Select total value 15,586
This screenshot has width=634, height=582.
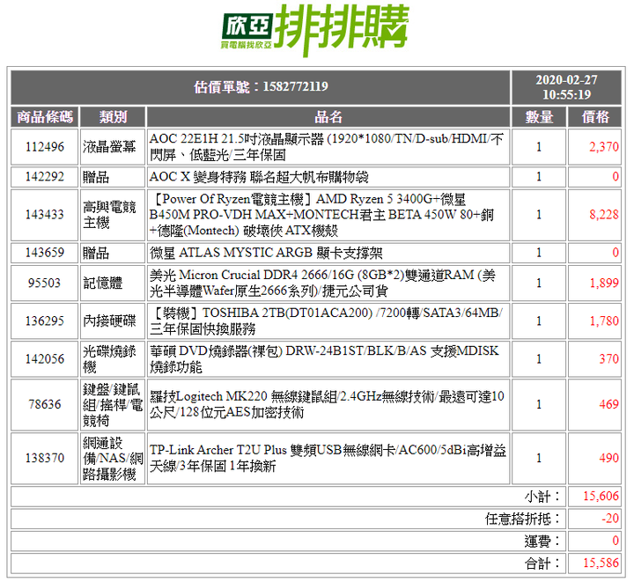click(601, 563)
